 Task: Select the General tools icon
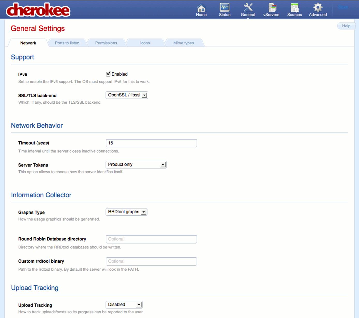[x=248, y=10]
